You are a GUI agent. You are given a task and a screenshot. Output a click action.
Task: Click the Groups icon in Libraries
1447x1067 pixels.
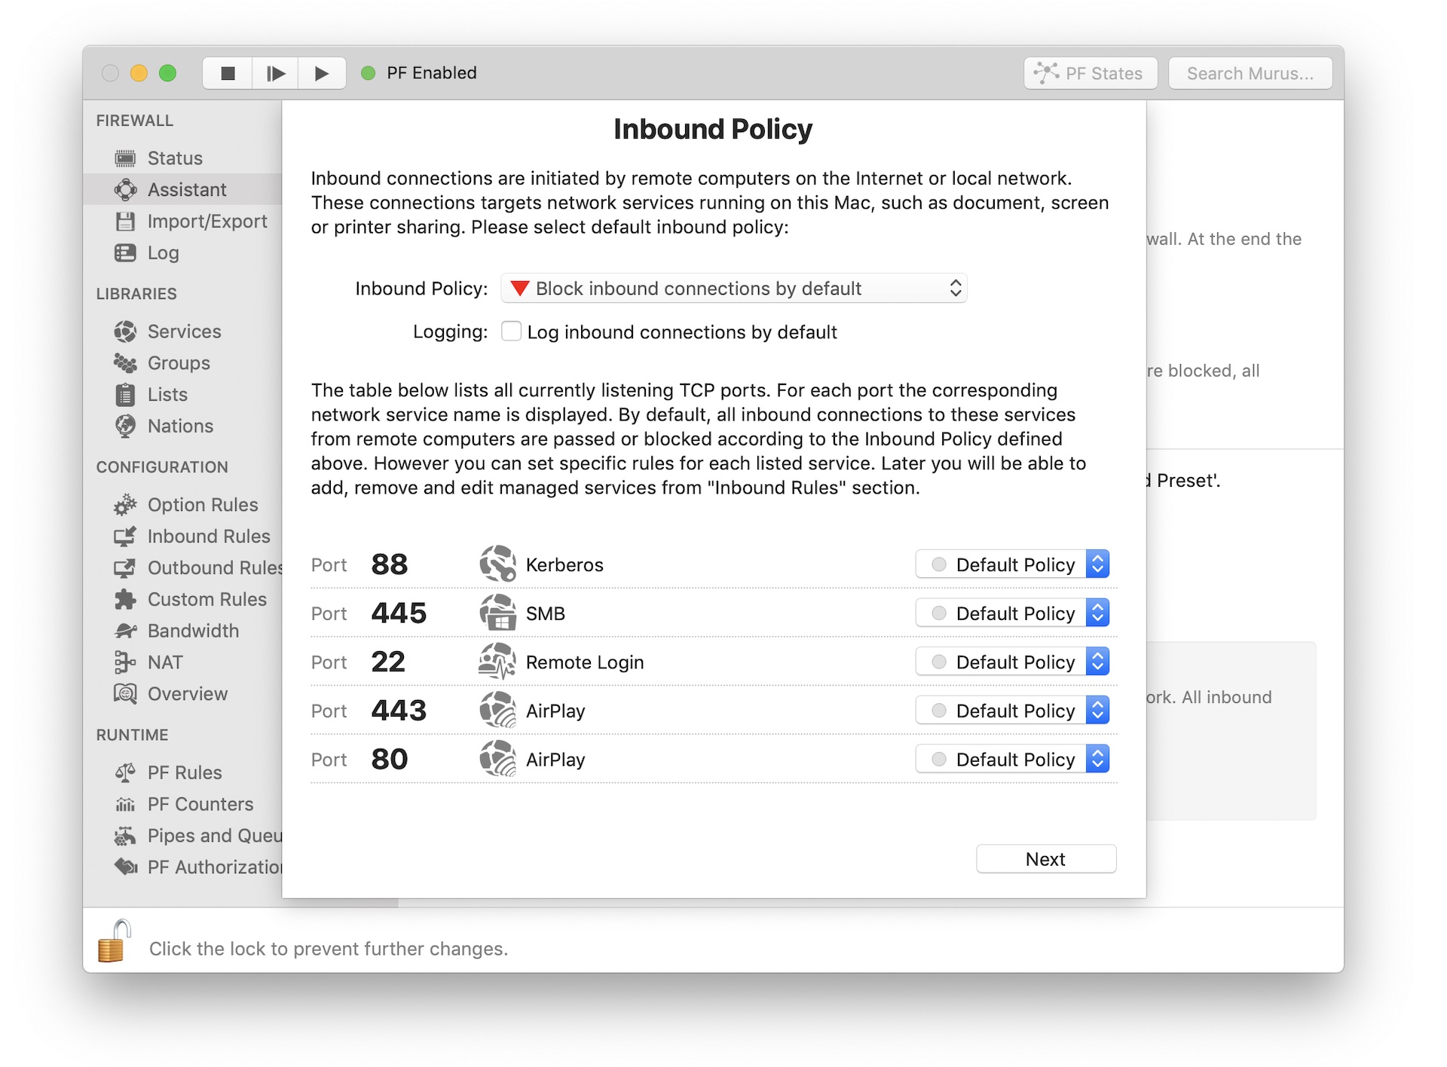point(125,363)
